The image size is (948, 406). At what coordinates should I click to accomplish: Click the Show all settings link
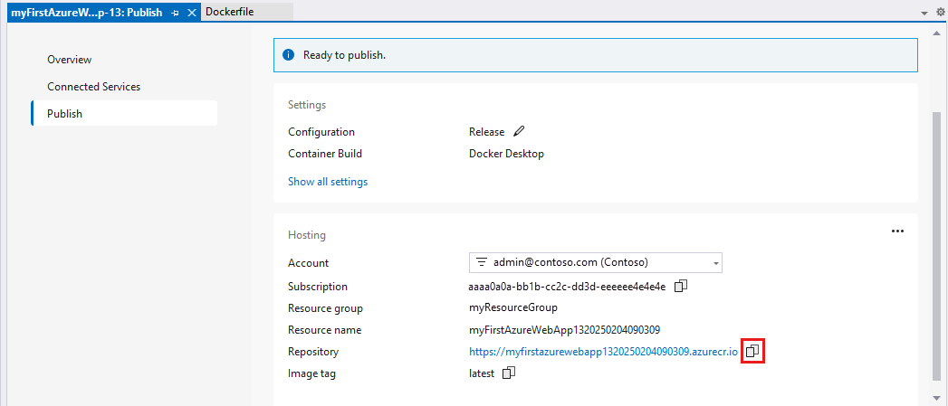[x=328, y=182]
